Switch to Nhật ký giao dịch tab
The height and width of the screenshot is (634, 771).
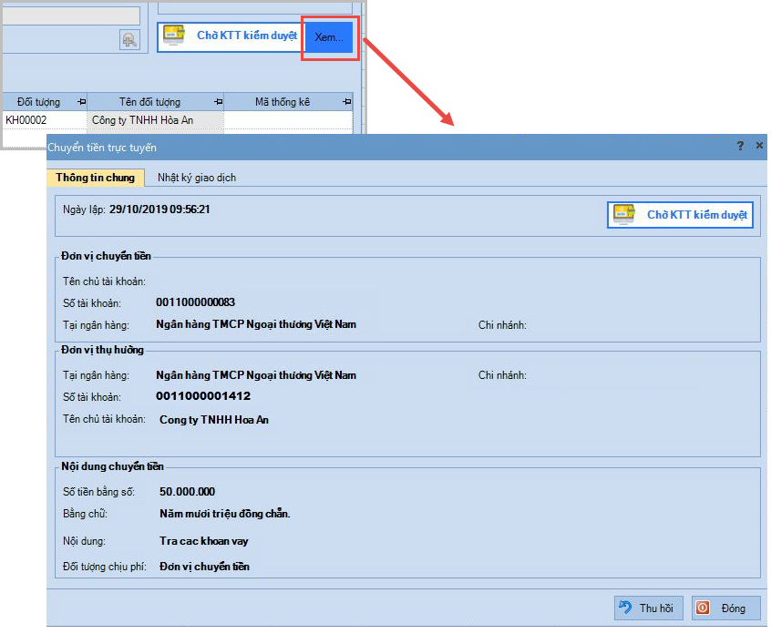coord(197,178)
